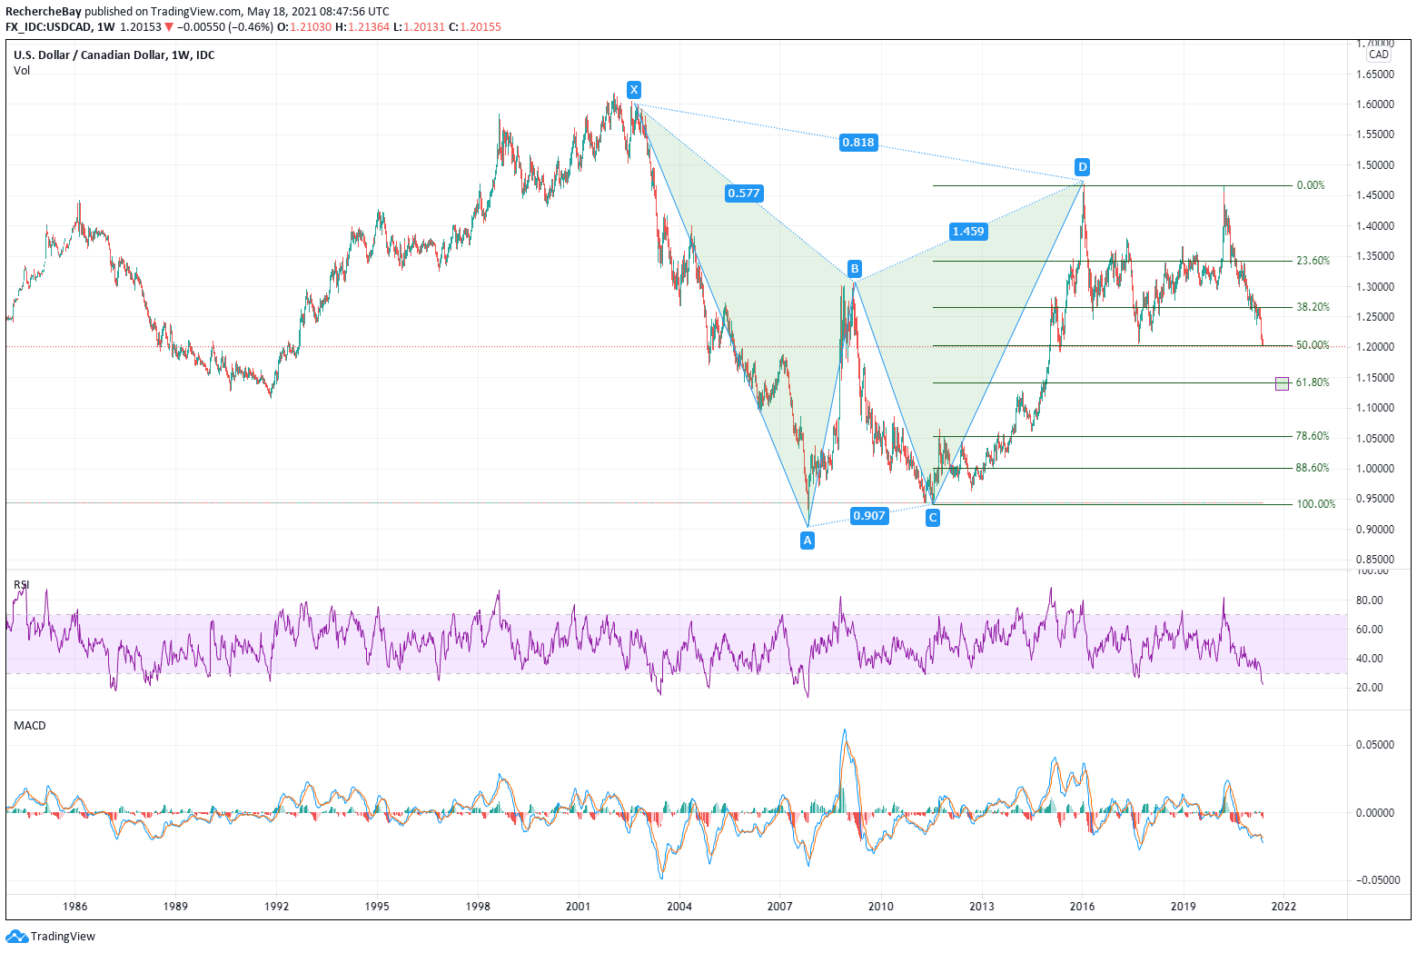Click the 20.00 RSI axis label

1370,688
